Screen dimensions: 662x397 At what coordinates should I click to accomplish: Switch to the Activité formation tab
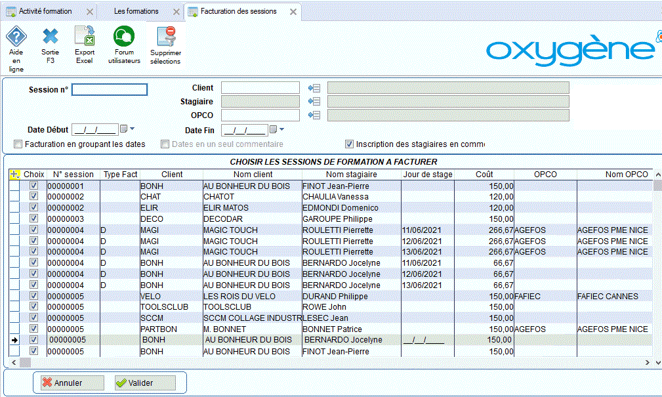45,11
